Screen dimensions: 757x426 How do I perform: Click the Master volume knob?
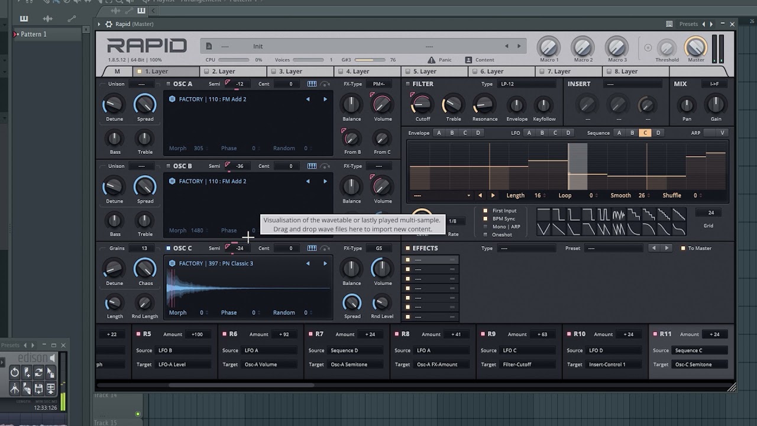pos(695,47)
